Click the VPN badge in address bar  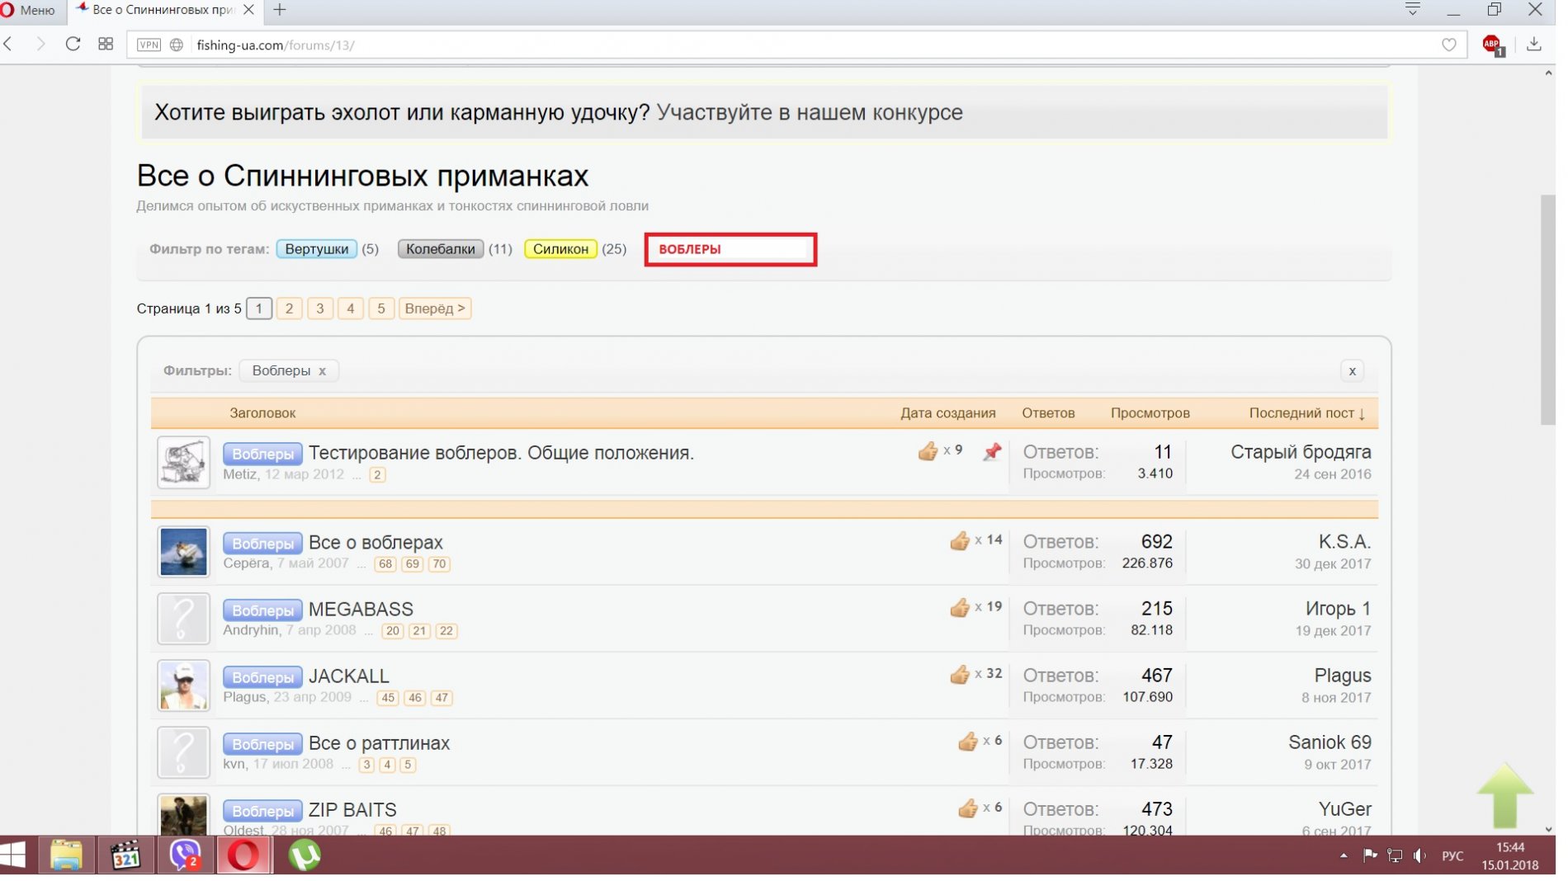[x=149, y=45]
